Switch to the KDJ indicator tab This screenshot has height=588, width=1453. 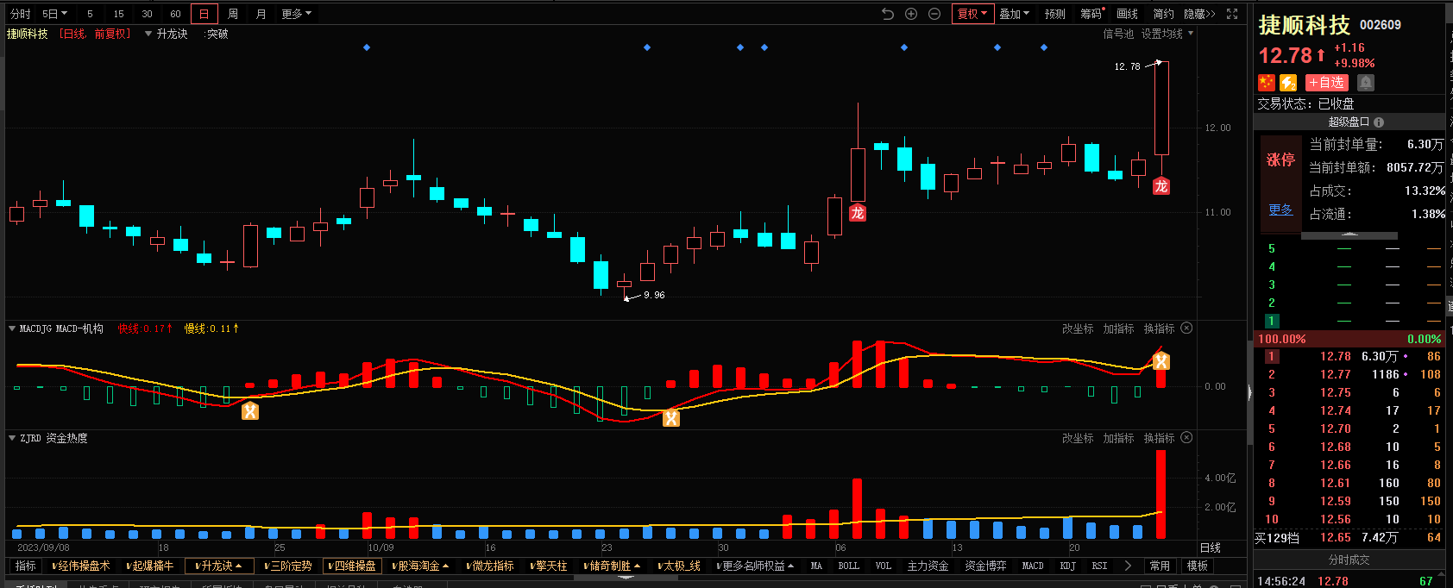(x=1068, y=566)
